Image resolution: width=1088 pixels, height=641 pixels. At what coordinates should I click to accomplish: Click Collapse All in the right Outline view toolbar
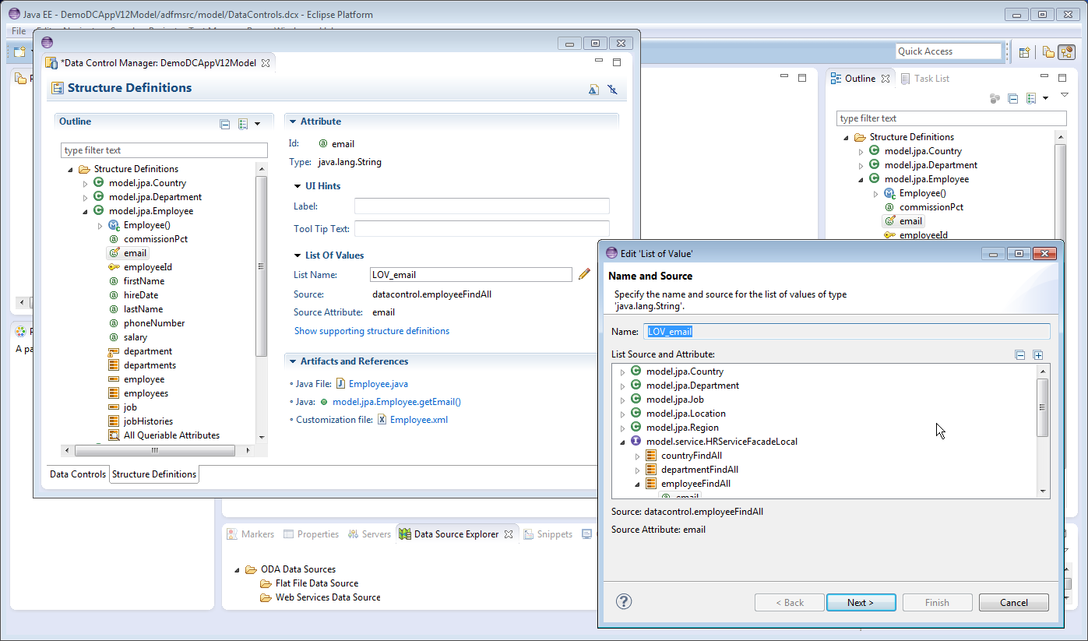click(1013, 99)
